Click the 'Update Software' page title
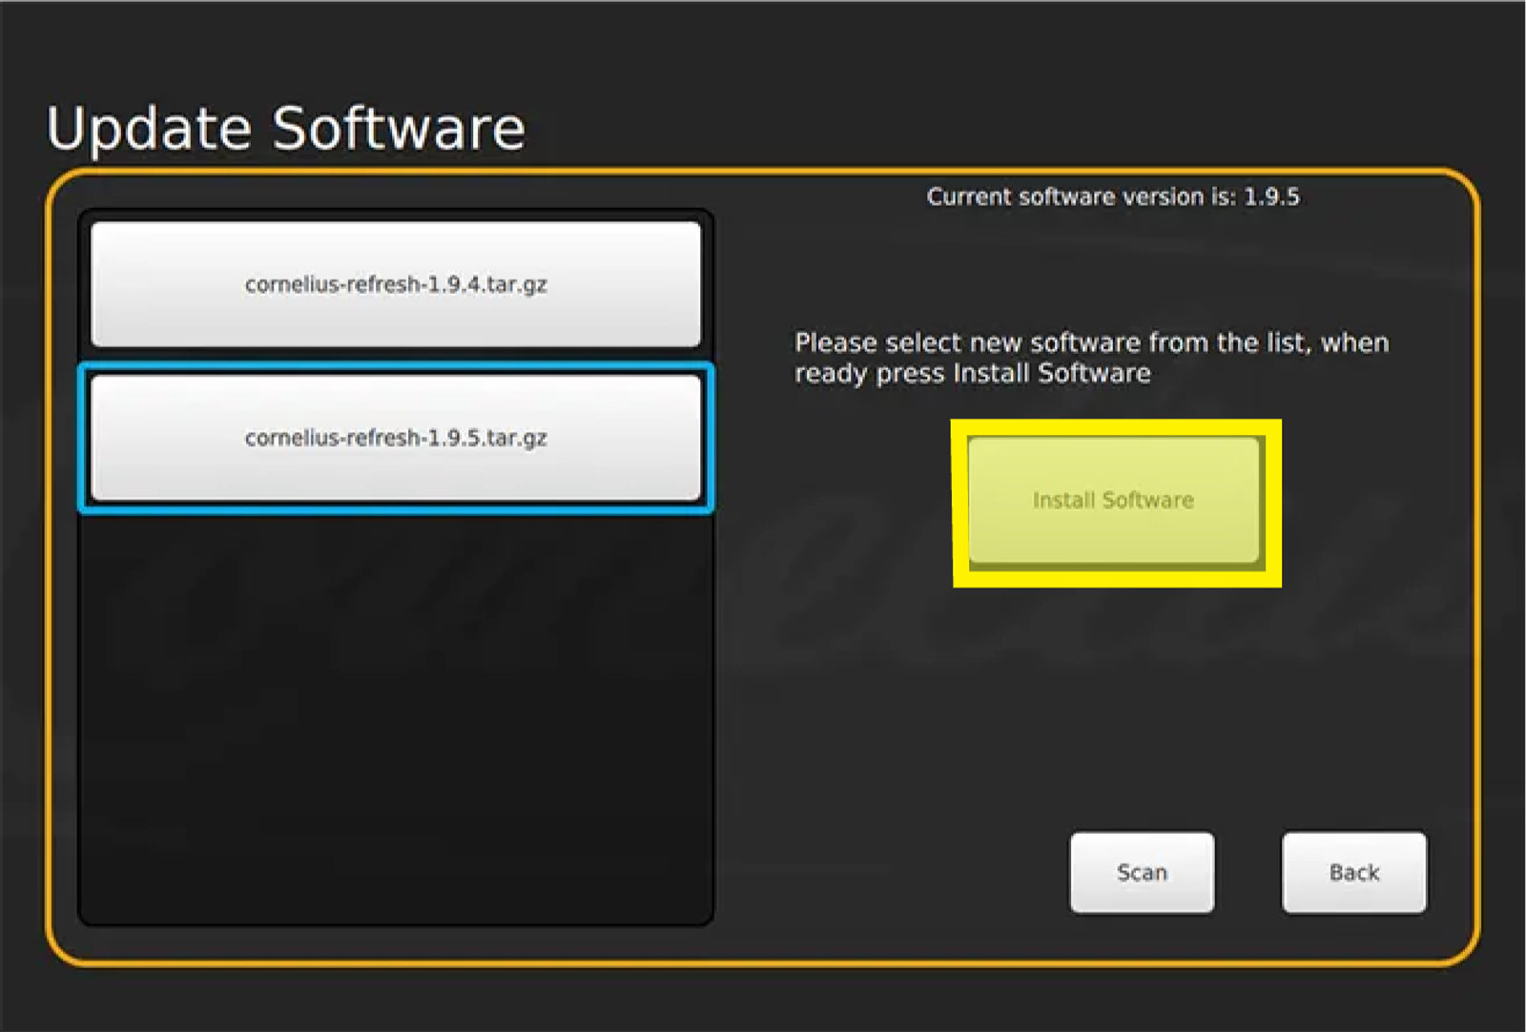 (x=286, y=129)
